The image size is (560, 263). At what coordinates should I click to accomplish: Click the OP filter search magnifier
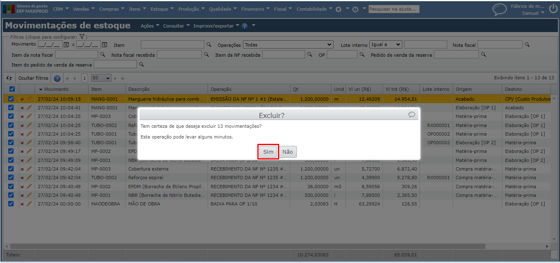[x=362, y=54]
